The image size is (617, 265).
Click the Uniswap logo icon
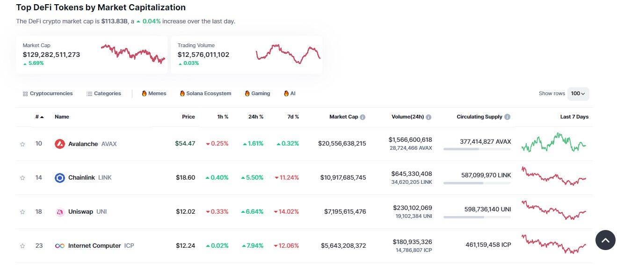coord(59,212)
